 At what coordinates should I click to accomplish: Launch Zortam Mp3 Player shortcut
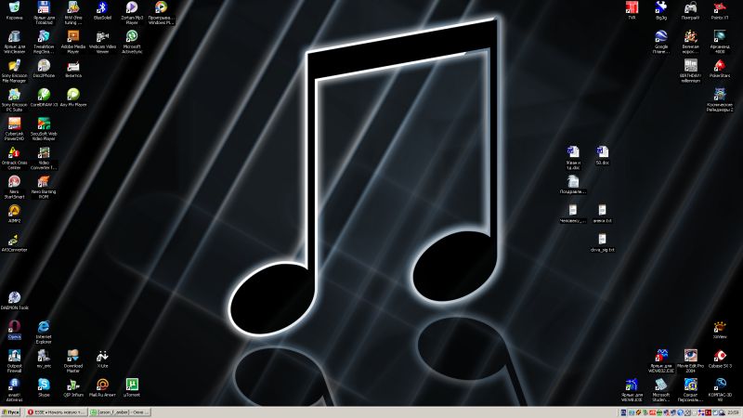132,13
